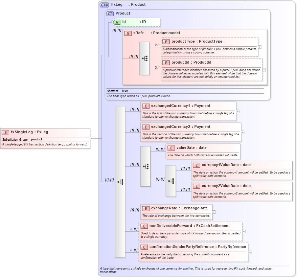Expand the confirmationSenderPartyReference element
This screenshot has height=277, width=297.
[250, 252]
